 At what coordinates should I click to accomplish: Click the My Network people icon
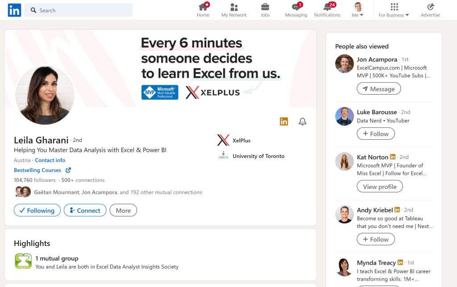click(234, 7)
